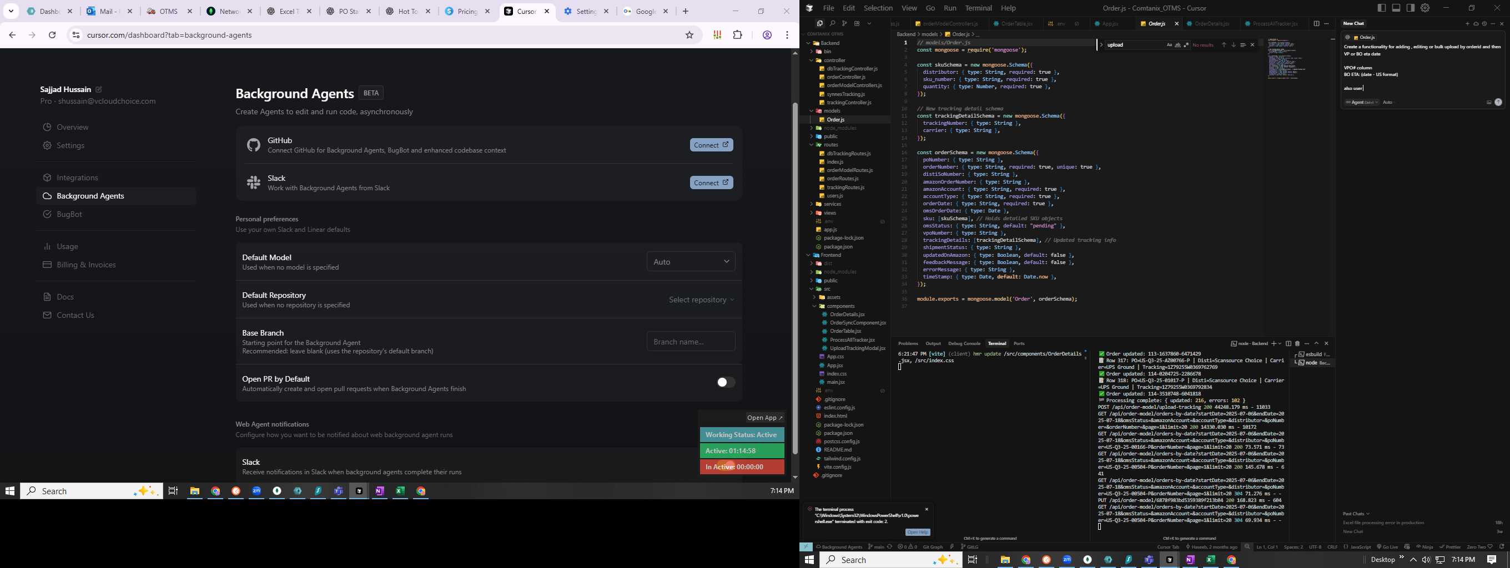
Task: Attach an image to the chat prompt
Action: tap(1489, 102)
